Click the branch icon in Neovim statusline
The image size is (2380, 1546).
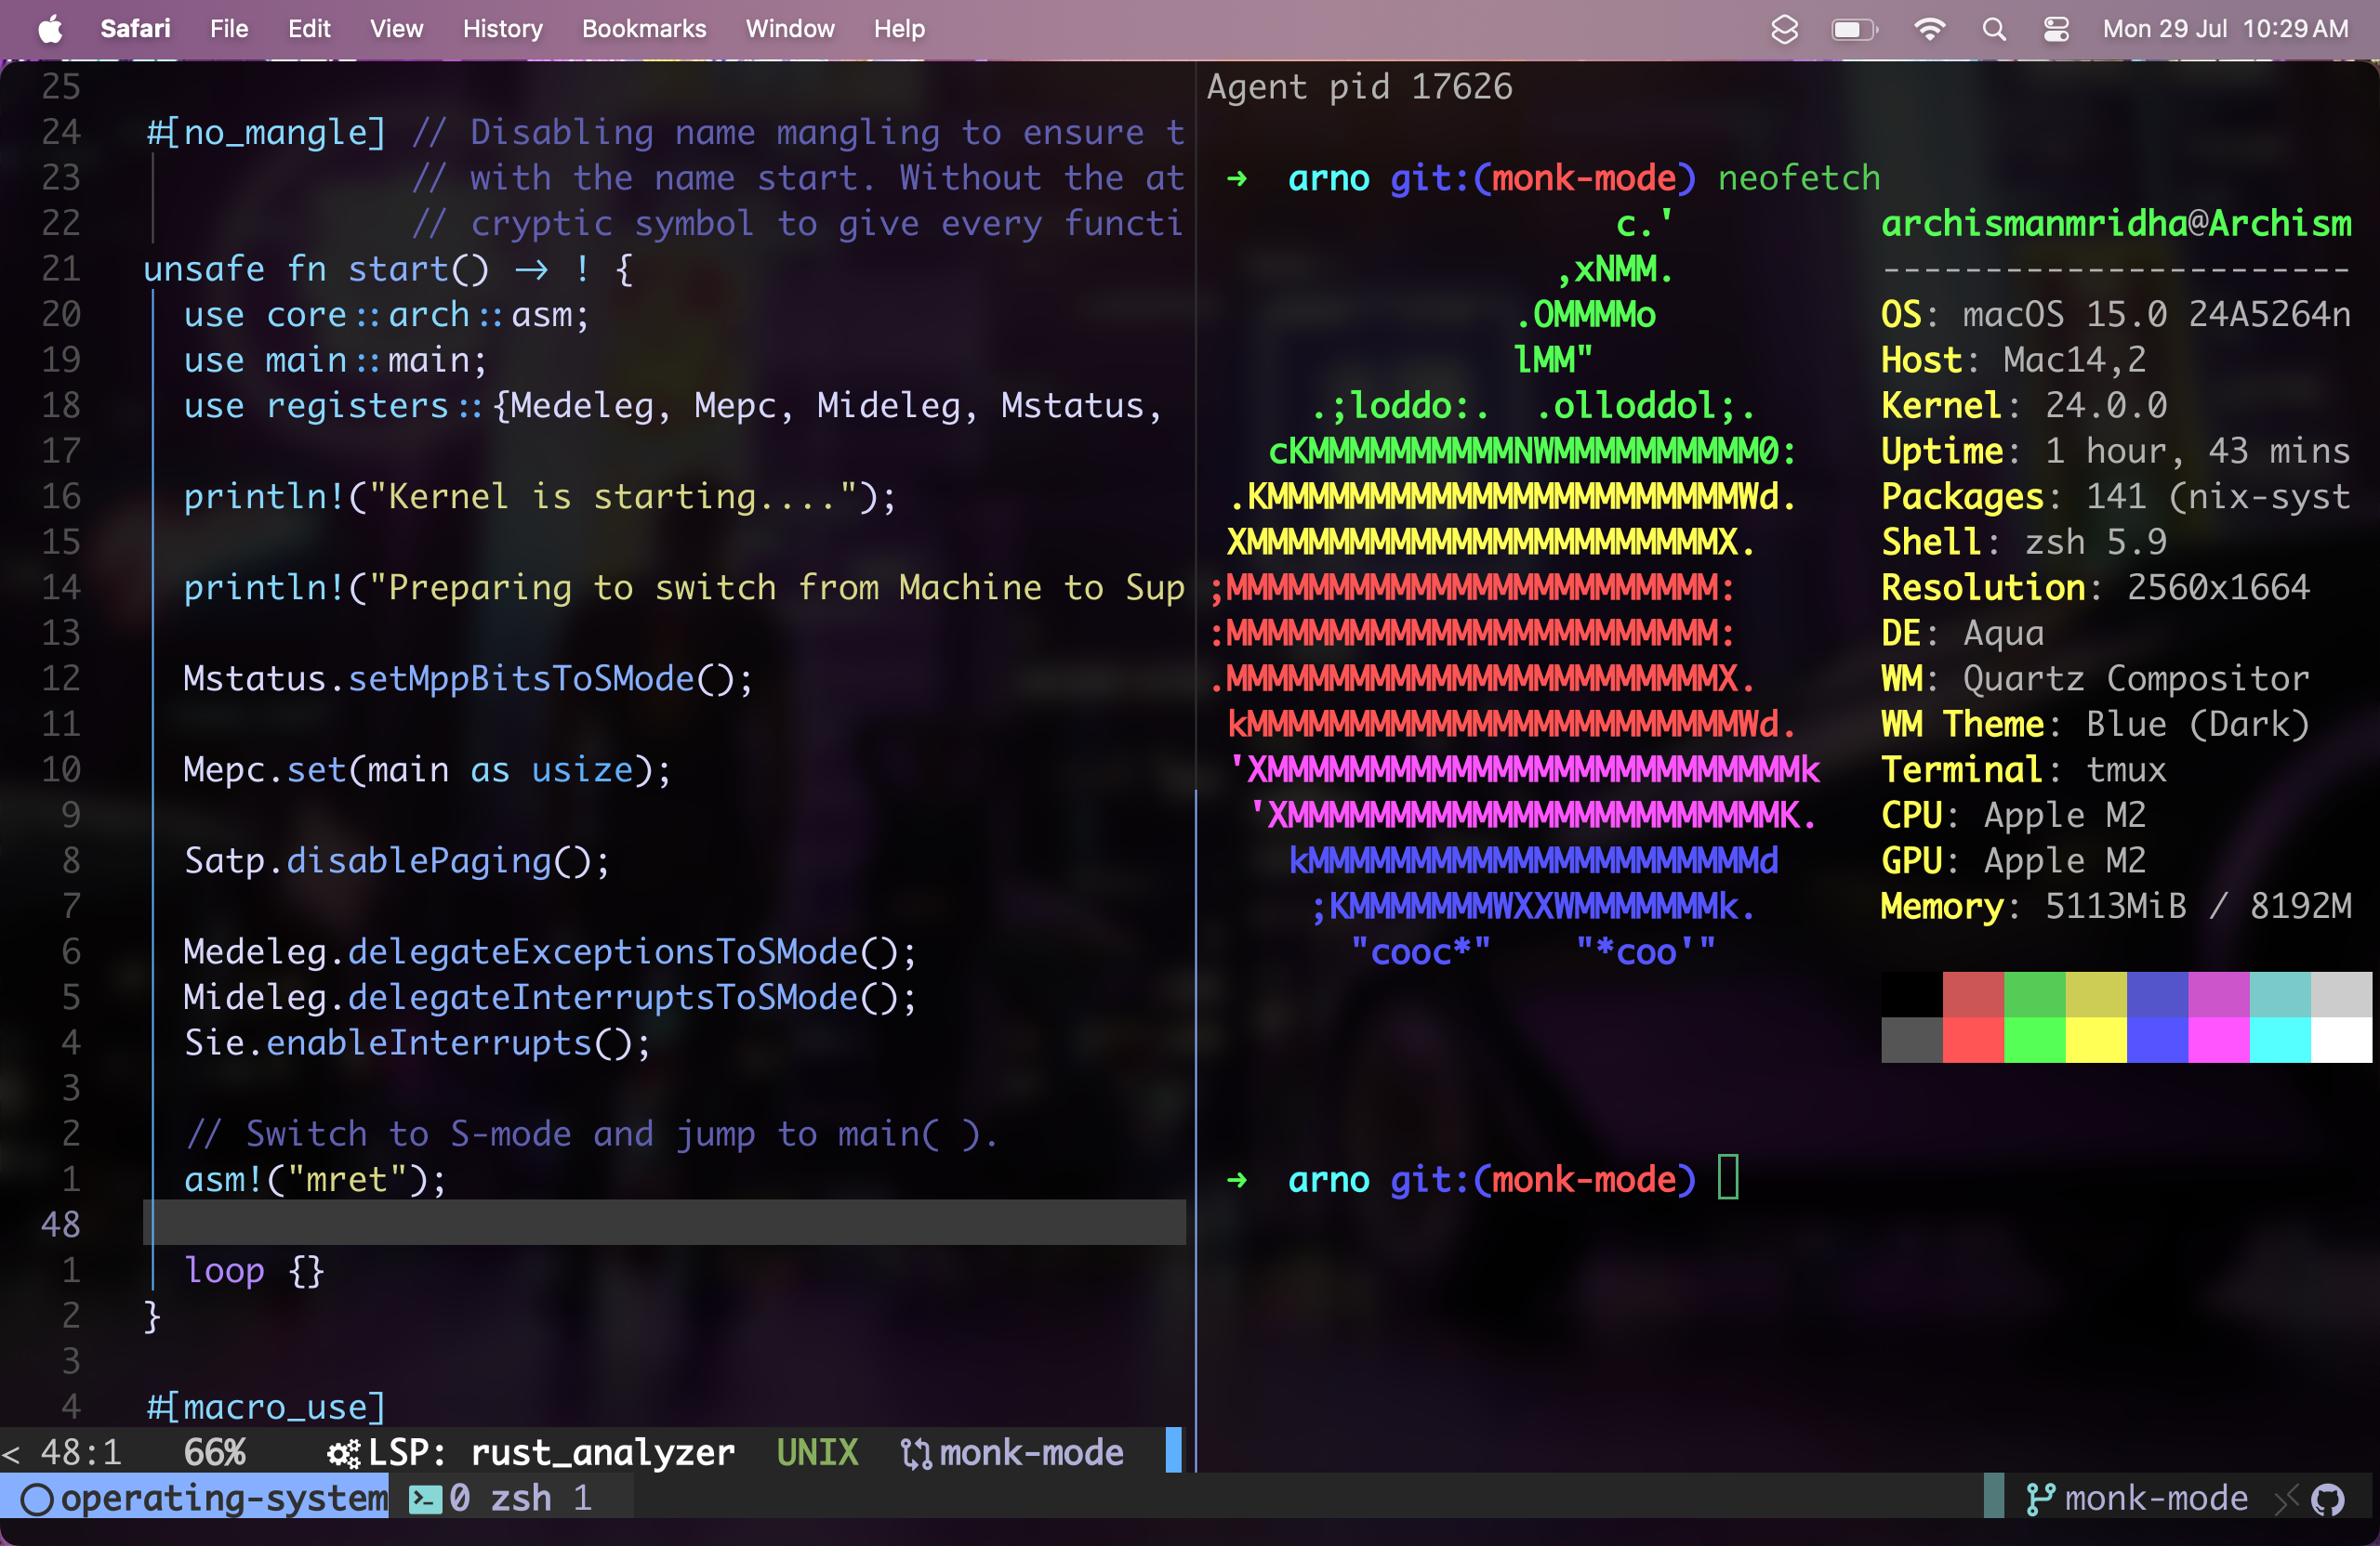pyautogui.click(x=915, y=1453)
